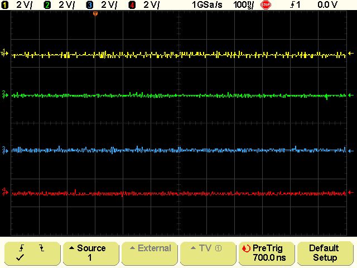Select the PreTrig 700.0 ns softkey
This screenshot has width=357, height=268.
point(267,253)
